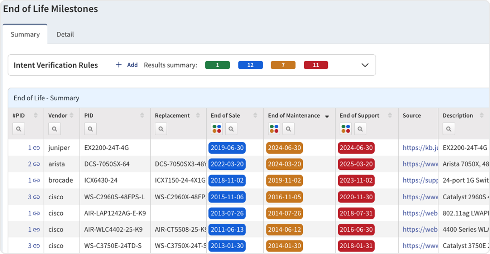Sort by End of Maintenance column arrow
490x254 pixels.
327,116
